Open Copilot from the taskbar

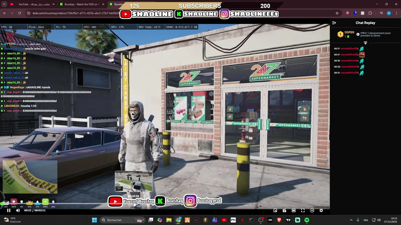point(160,220)
